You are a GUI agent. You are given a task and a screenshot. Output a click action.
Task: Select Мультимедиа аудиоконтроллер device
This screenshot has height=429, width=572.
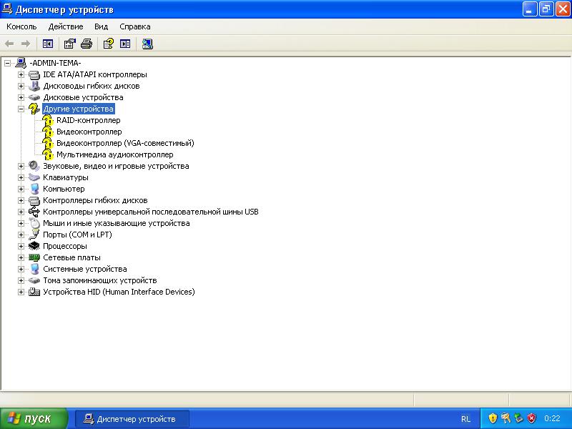pos(115,154)
